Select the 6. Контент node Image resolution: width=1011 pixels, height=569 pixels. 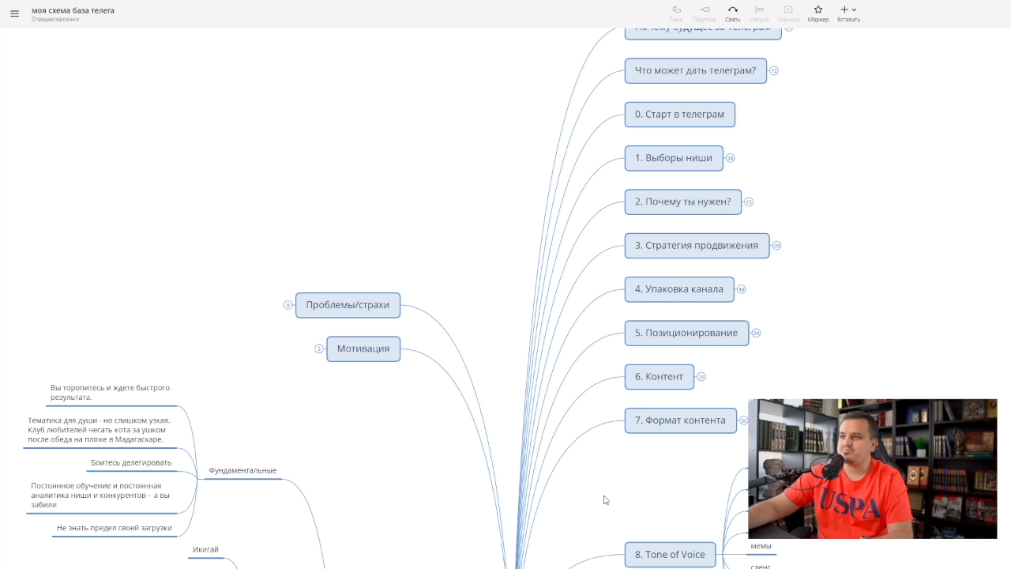(659, 377)
